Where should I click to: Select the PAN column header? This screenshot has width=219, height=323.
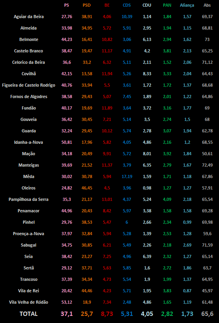(x=167, y=6)
